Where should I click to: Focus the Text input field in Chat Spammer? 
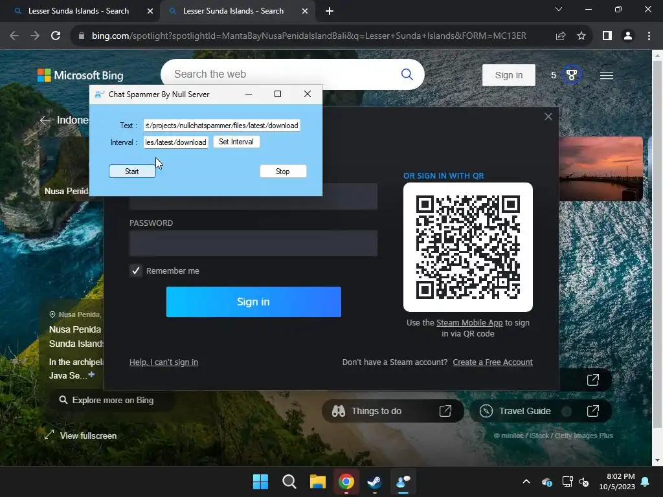pos(222,126)
